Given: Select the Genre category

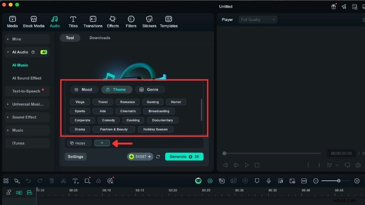Looking at the screenshot, I should [x=150, y=89].
